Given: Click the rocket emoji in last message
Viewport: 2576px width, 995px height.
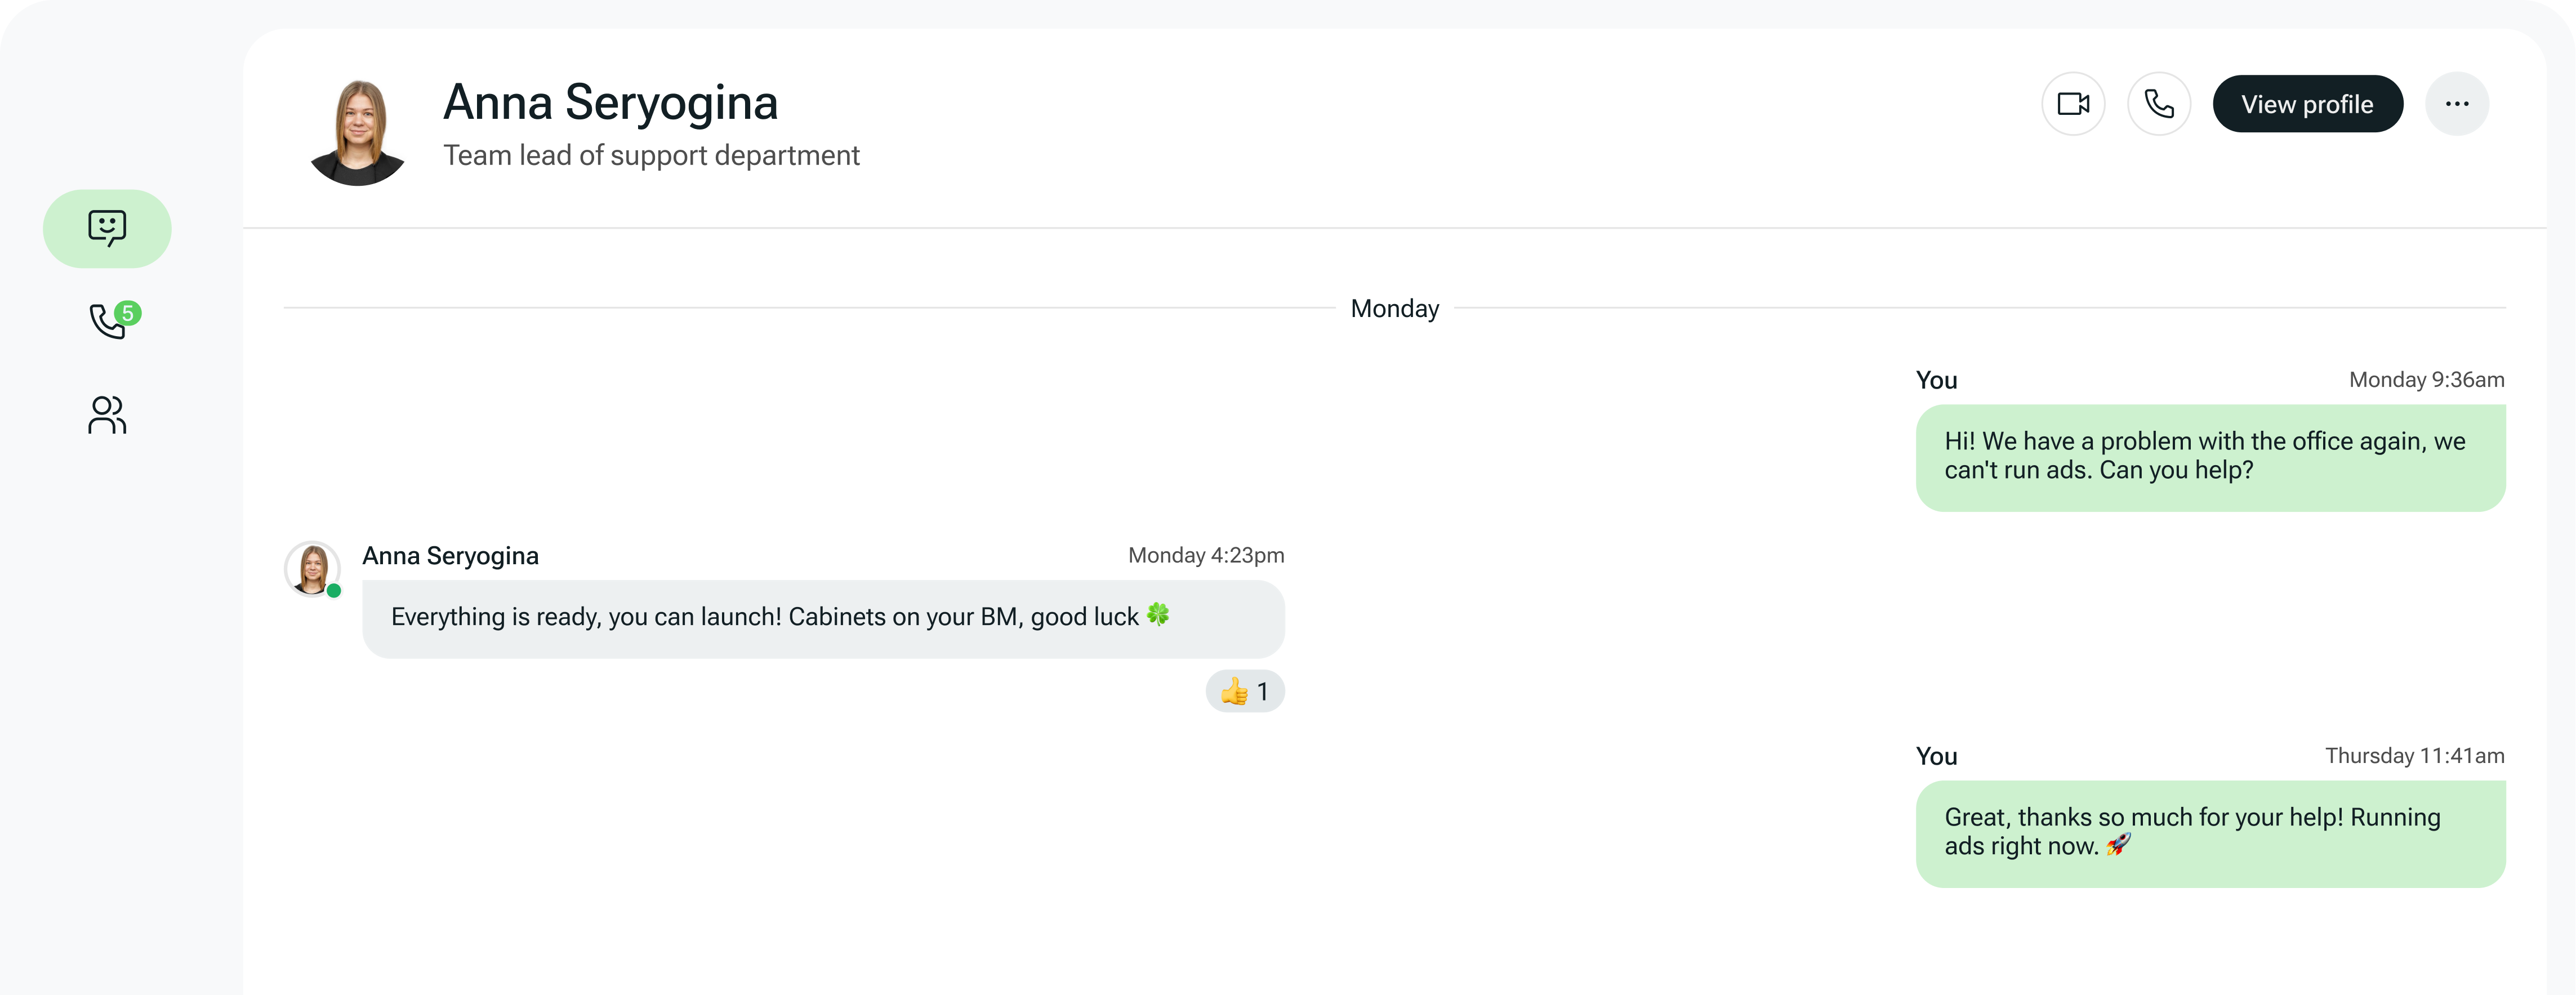Looking at the screenshot, I should pyautogui.click(x=2118, y=846).
